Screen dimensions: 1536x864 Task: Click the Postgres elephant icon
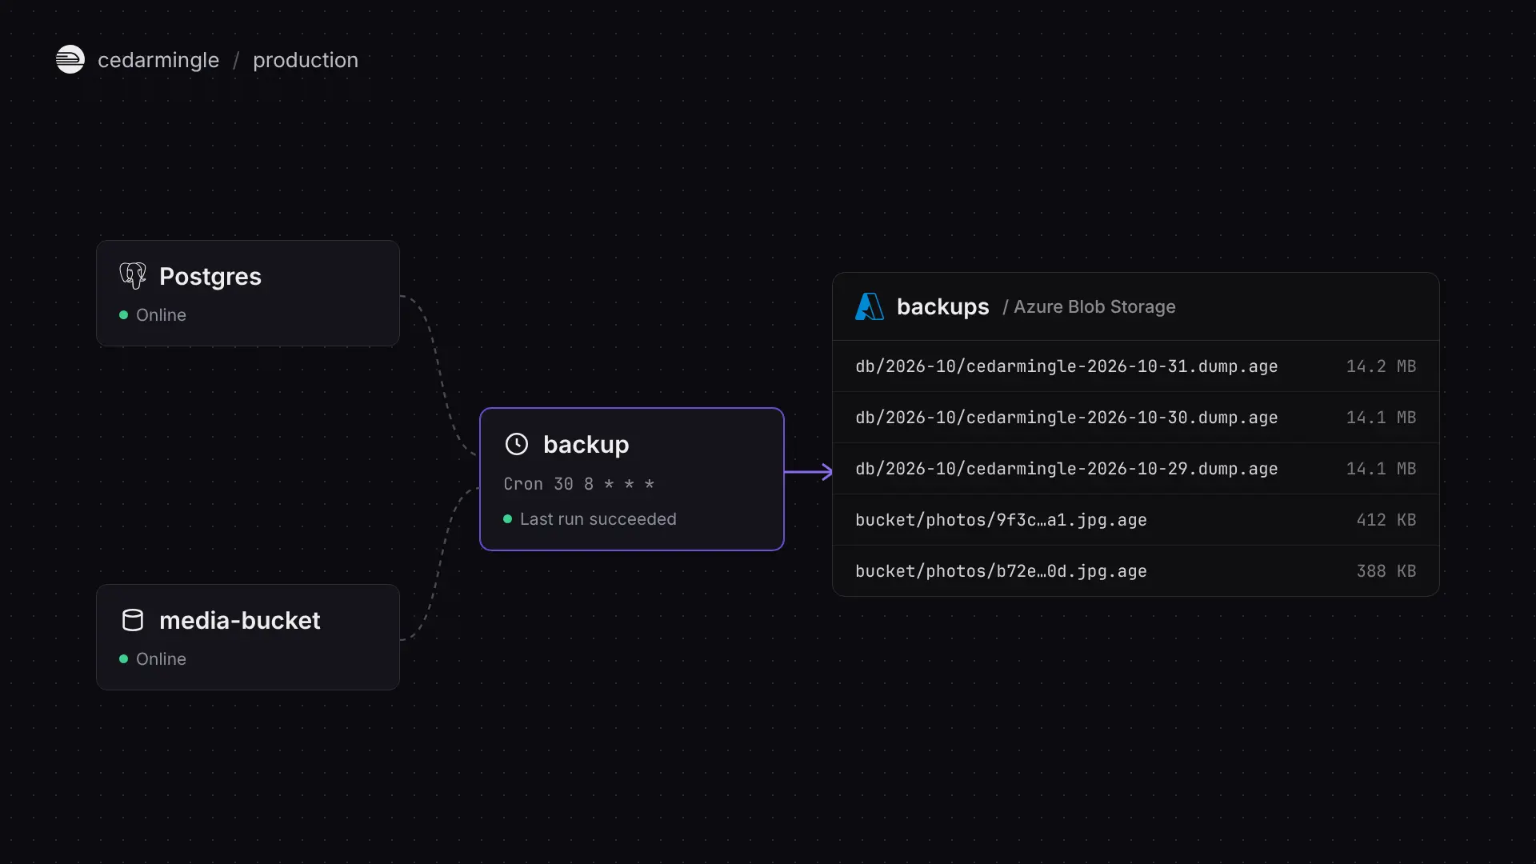click(133, 276)
